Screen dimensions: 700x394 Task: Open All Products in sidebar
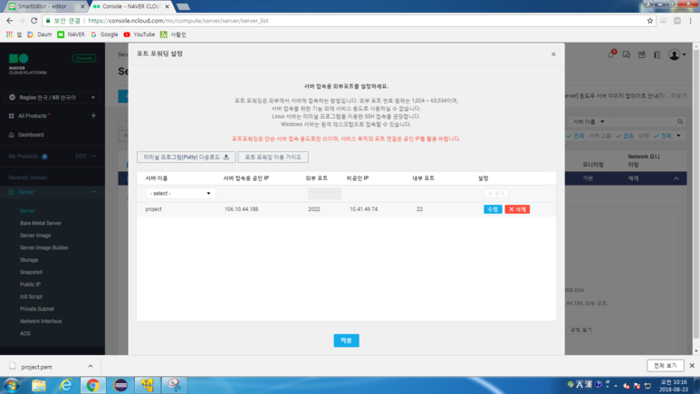pos(32,116)
